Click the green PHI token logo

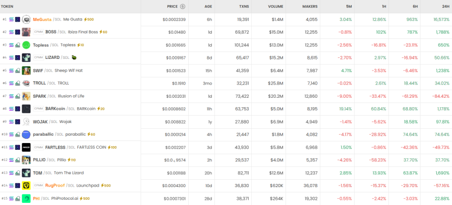coord(26,199)
